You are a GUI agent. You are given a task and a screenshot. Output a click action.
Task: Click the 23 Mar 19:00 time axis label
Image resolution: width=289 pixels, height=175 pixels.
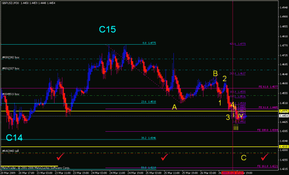coord(81,173)
